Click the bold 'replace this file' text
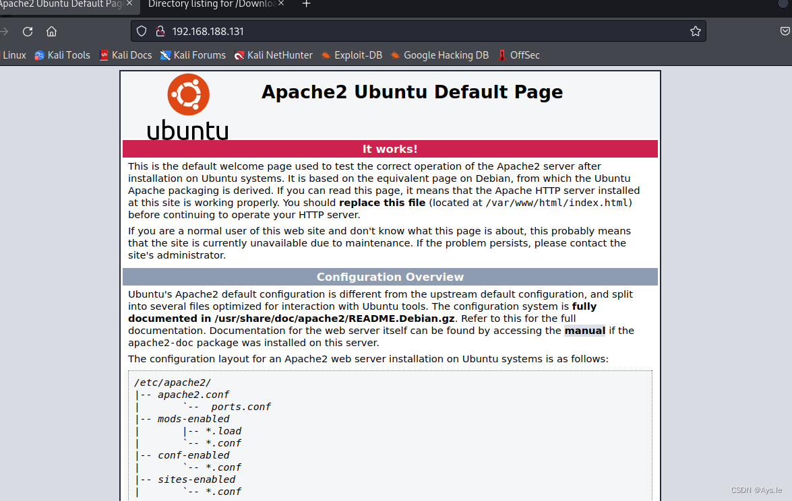Image resolution: width=792 pixels, height=501 pixels. [382, 203]
